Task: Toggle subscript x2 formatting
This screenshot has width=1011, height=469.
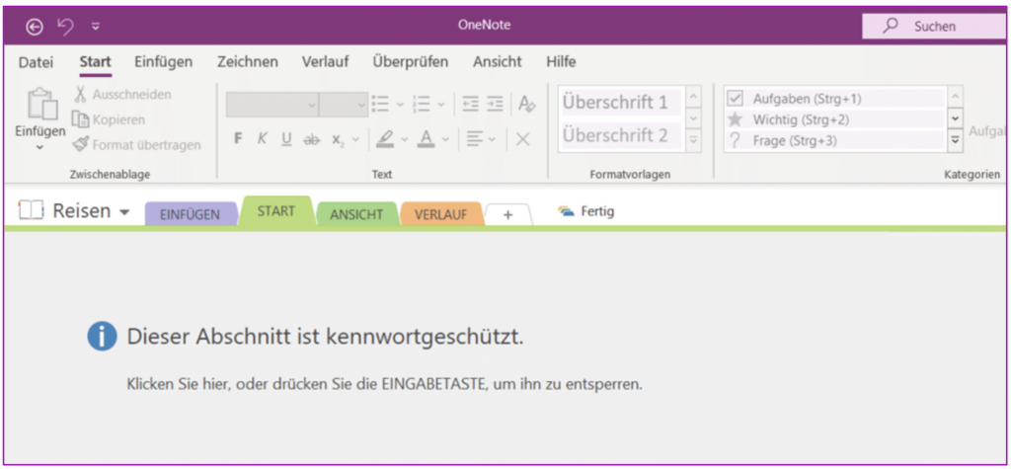Action: click(339, 140)
